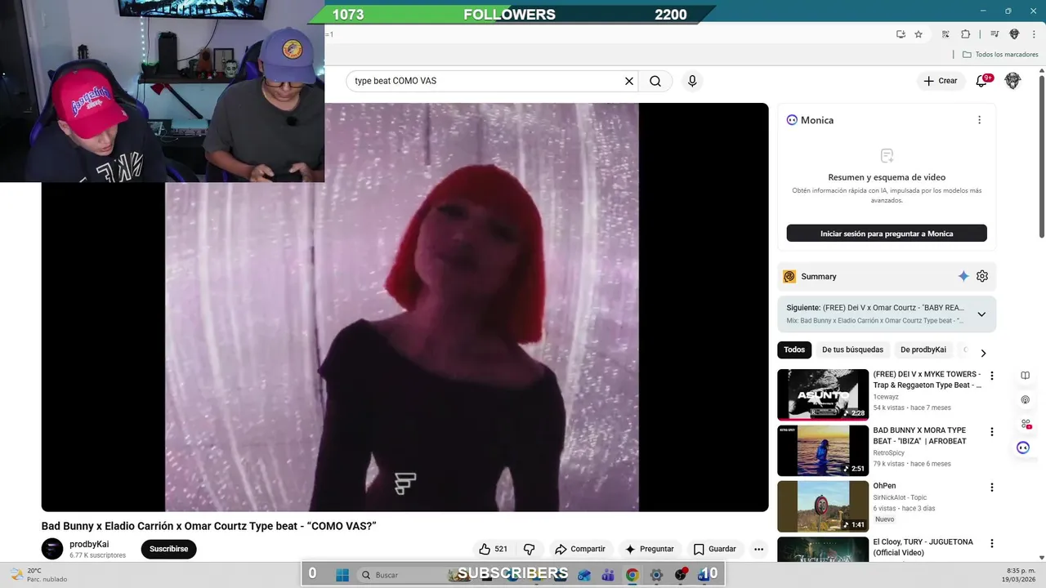Click Iniciar sesión para preguntar a Monica
Image resolution: width=1046 pixels, height=588 pixels.
(x=887, y=234)
